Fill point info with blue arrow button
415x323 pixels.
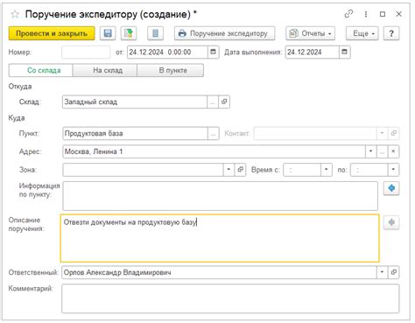[x=391, y=188]
